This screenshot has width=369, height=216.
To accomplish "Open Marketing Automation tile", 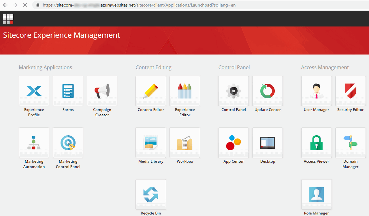I will click(34, 143).
